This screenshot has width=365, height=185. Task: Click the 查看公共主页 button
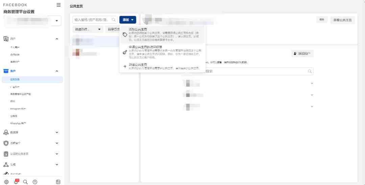(x=342, y=20)
